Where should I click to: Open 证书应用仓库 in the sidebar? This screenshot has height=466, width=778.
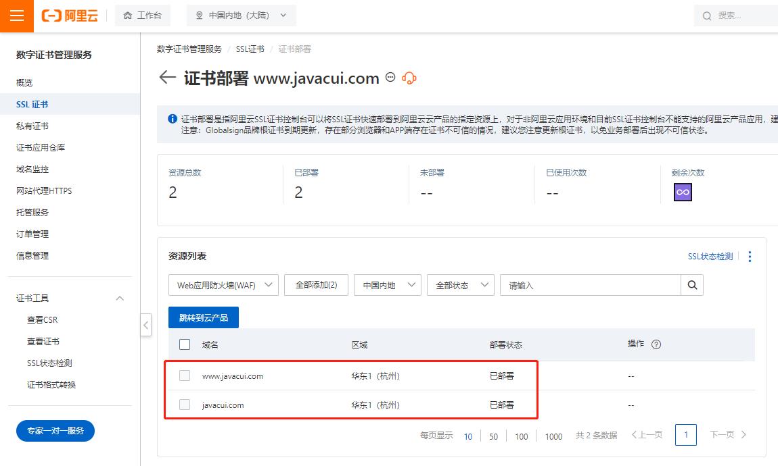(x=41, y=148)
